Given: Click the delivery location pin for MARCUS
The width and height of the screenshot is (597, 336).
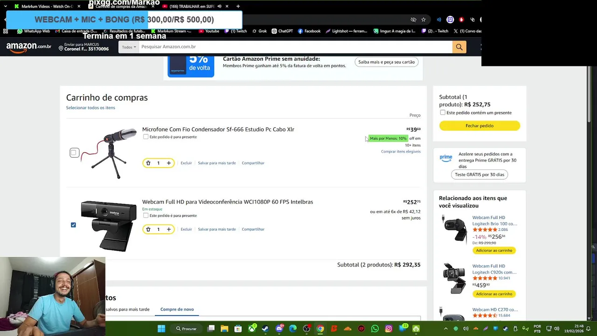Looking at the screenshot, I should click(x=61, y=48).
